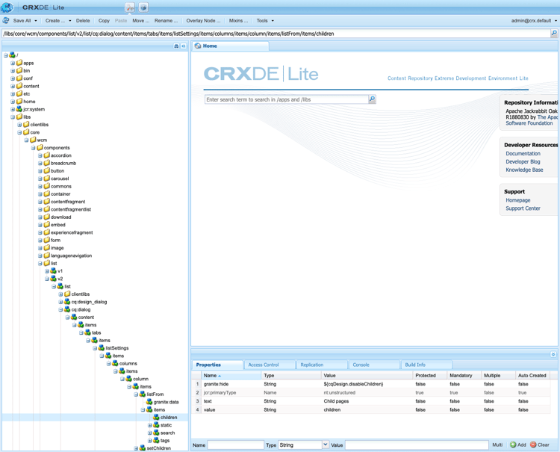The height and width of the screenshot is (452, 560).
Task: Click the children node icon
Action: pos(157,417)
